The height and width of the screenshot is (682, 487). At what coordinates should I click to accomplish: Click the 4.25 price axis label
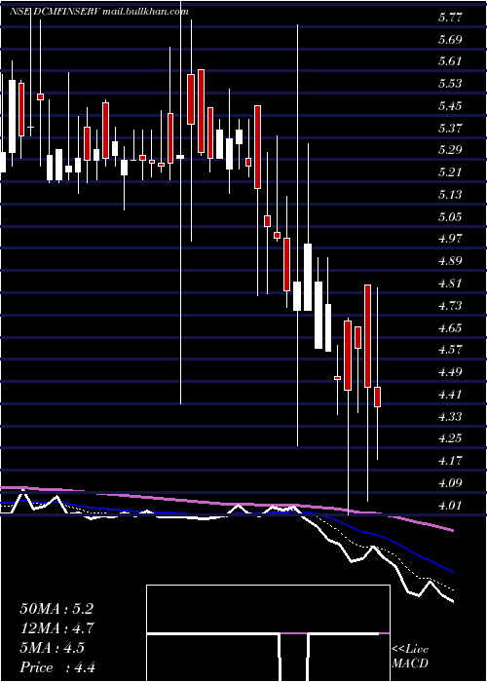point(450,438)
